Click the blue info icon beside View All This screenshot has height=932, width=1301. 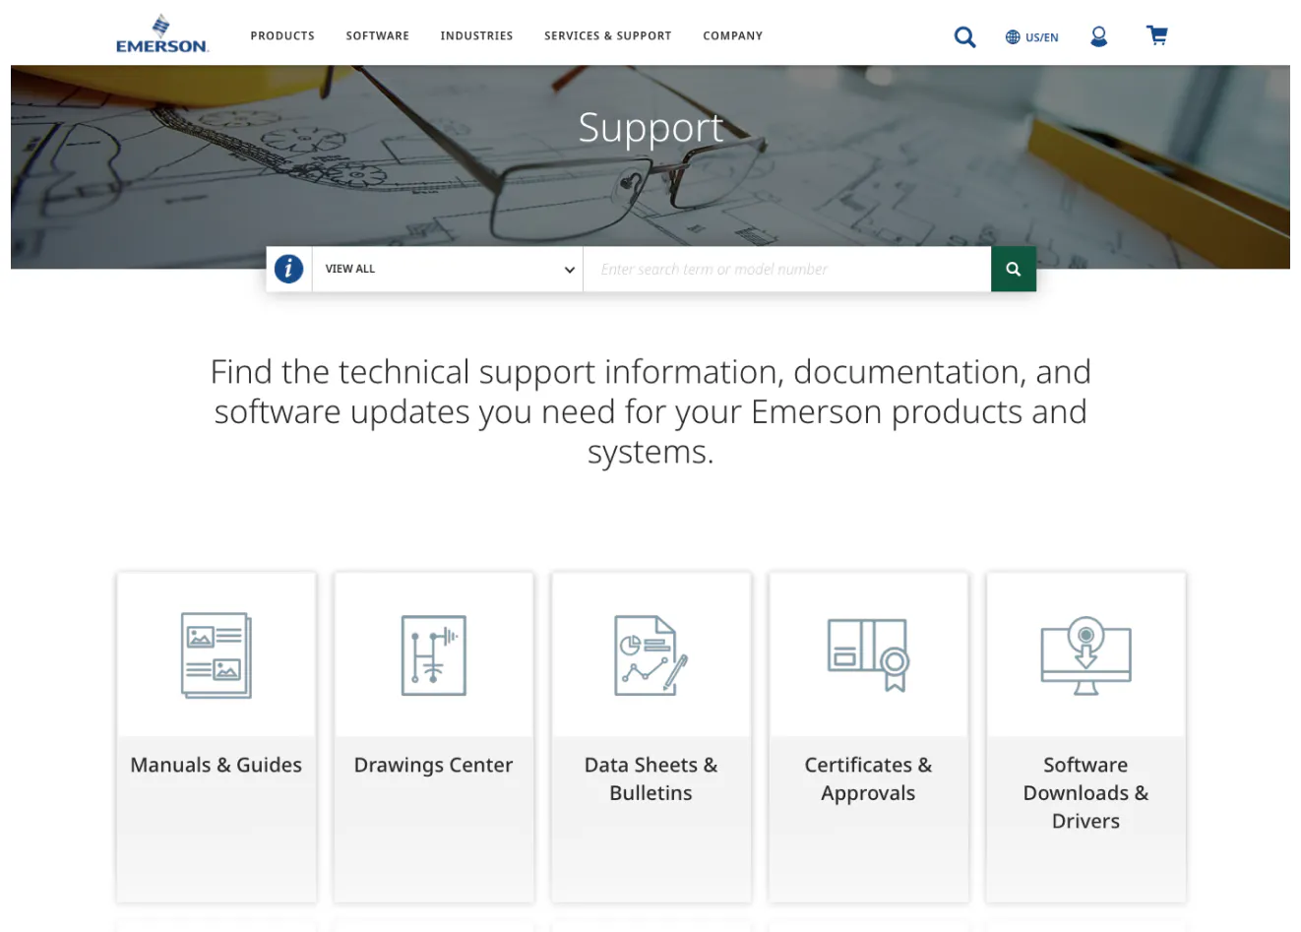point(288,269)
